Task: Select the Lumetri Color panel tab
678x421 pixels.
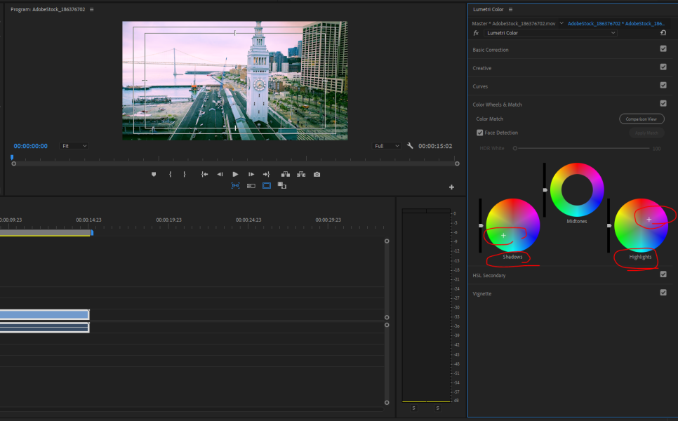Action: pos(488,10)
